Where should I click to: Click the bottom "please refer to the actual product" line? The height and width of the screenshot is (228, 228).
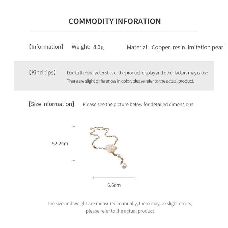coord(120,211)
